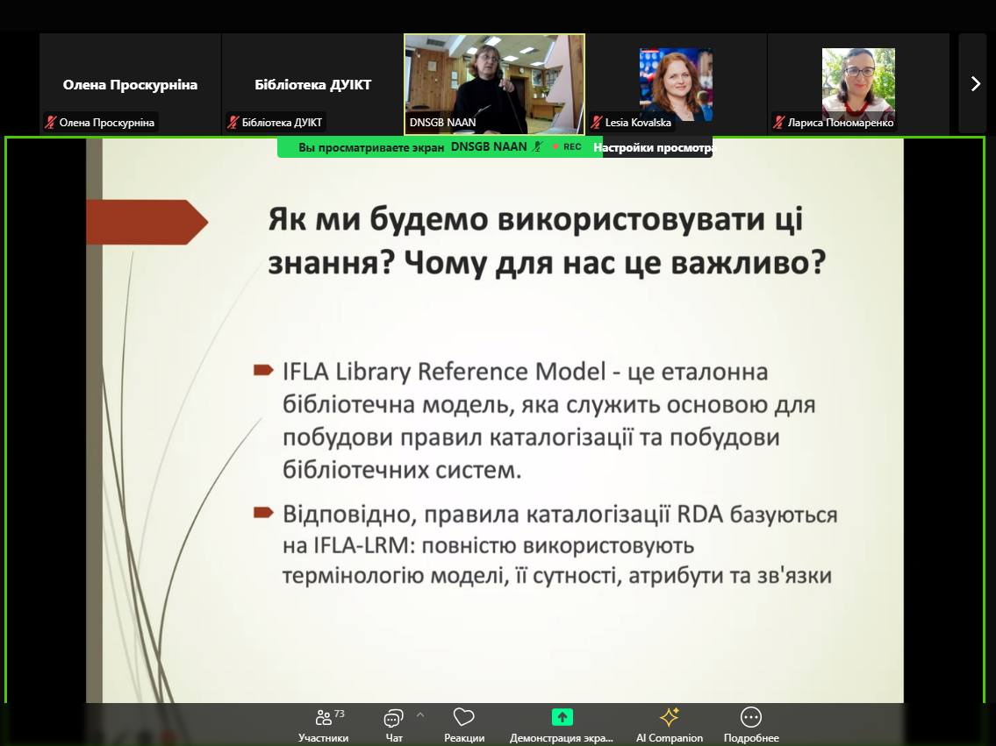Image resolution: width=996 pixels, height=746 pixels.
Task: Click the participant count 73
Action: [340, 714]
